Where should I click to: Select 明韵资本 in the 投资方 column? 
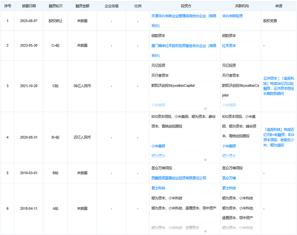click(158, 36)
